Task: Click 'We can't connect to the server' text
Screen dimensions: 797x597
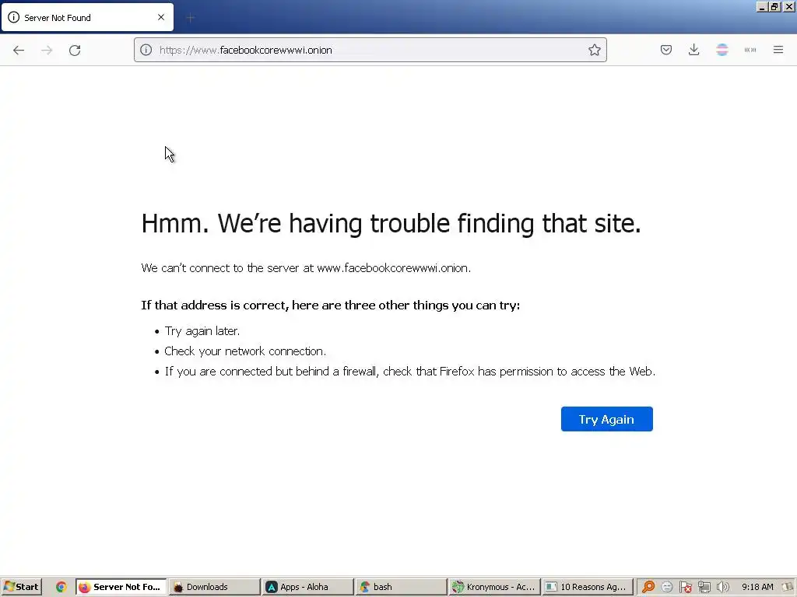Action: pos(306,268)
